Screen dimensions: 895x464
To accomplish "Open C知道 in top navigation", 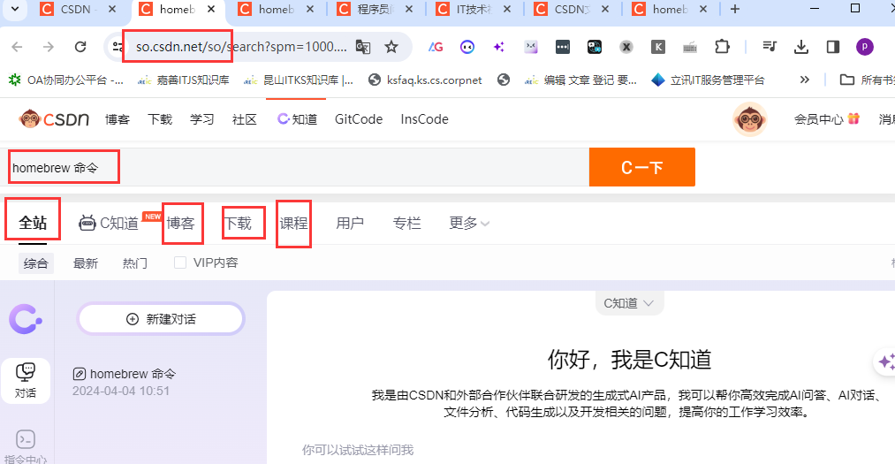I will pyautogui.click(x=297, y=119).
